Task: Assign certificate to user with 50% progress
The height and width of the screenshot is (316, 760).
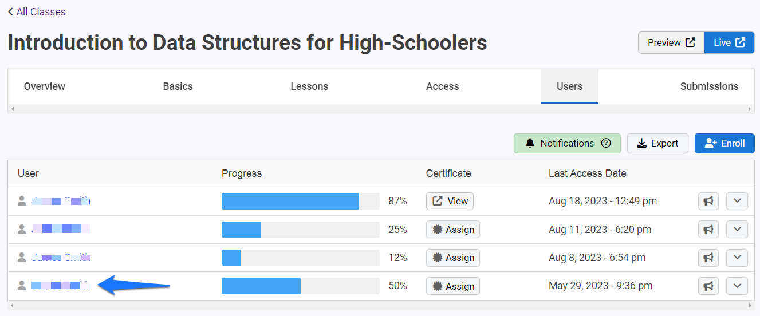Action: 453,286
